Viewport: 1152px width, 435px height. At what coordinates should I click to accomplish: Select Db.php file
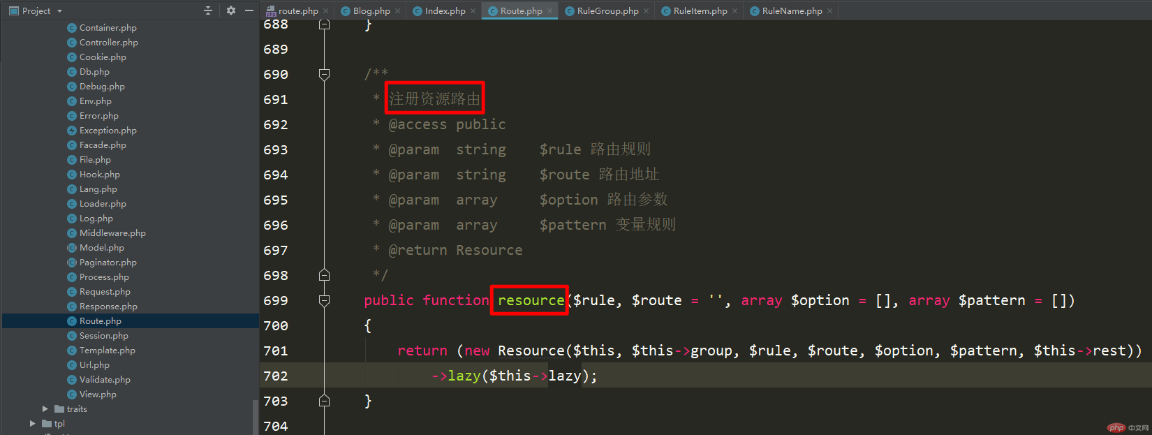[x=94, y=72]
